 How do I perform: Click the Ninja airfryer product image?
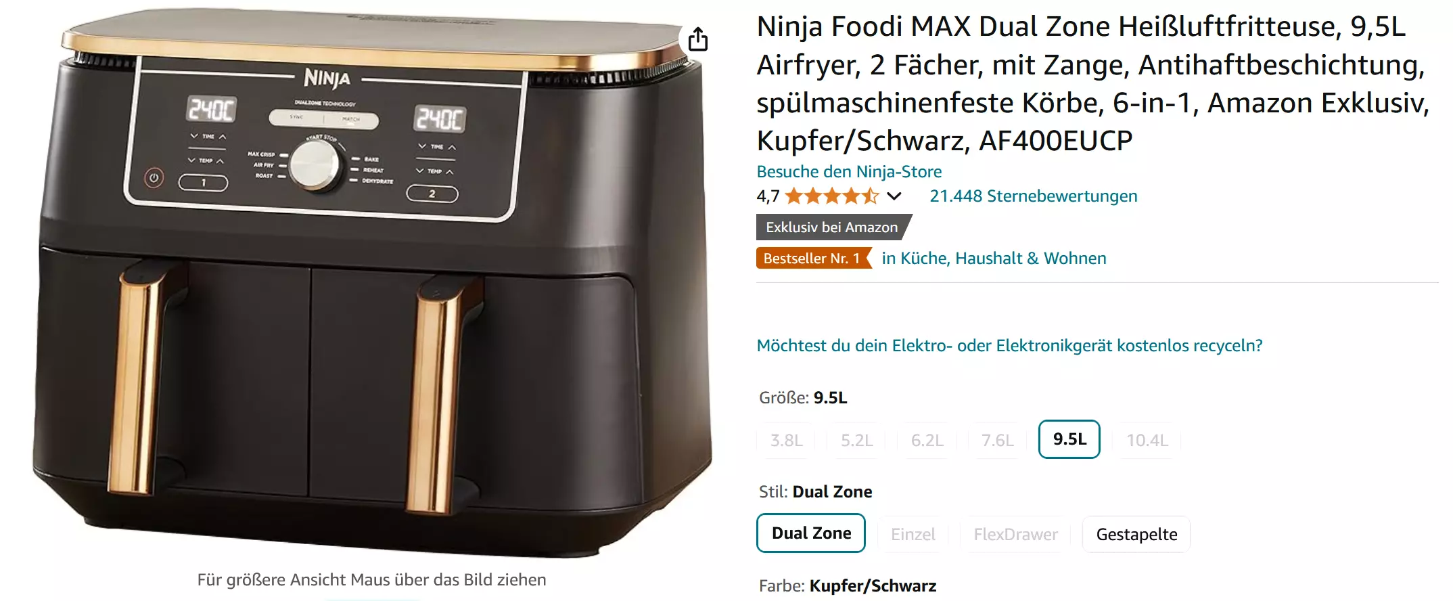tap(372, 284)
